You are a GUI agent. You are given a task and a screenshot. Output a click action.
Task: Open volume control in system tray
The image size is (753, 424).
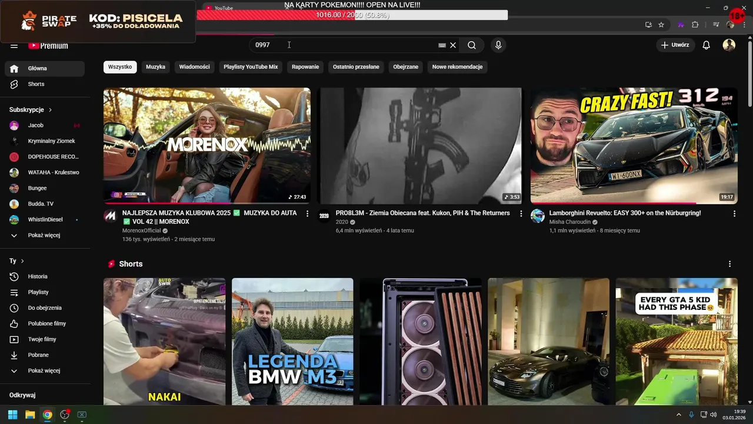[x=713, y=415]
